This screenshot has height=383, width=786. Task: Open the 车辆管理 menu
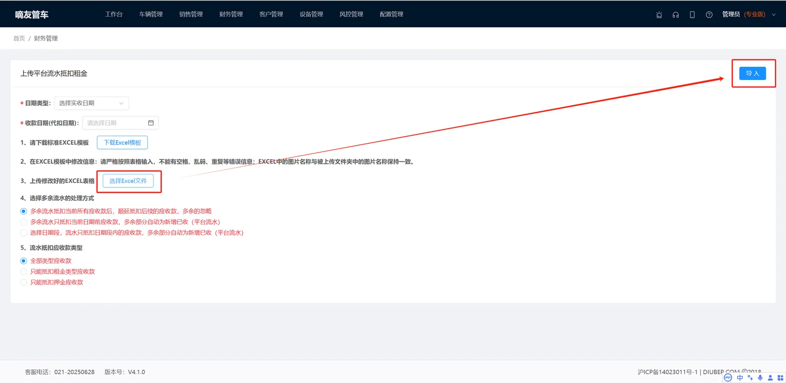click(x=151, y=14)
